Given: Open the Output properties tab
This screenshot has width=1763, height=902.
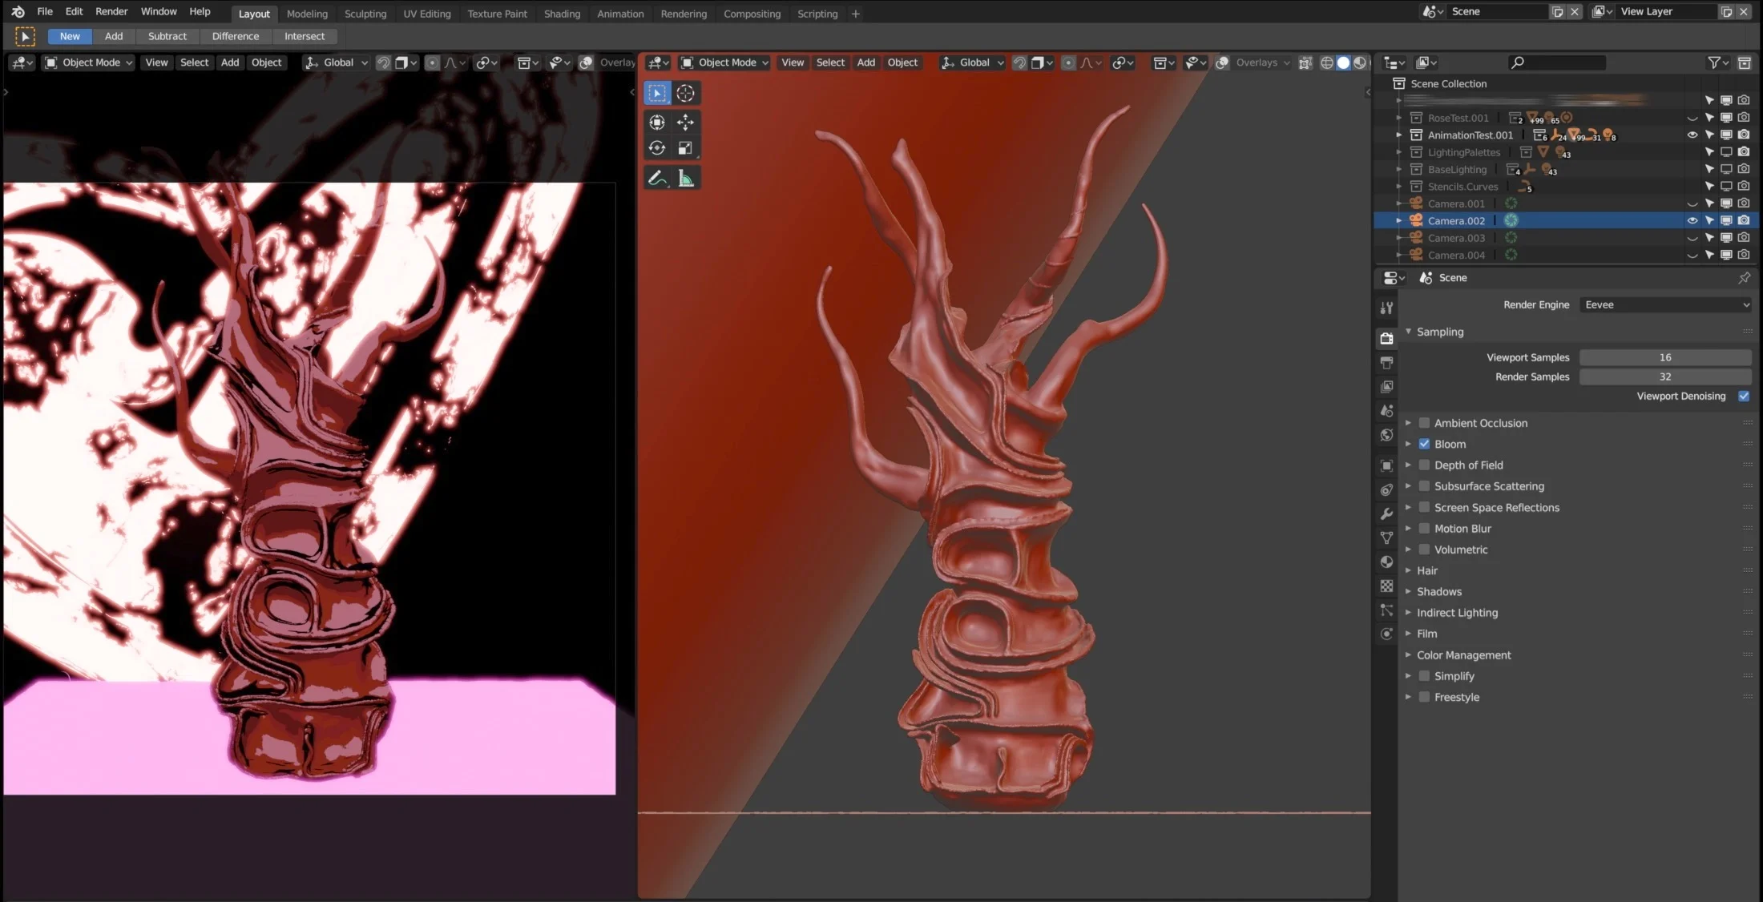Looking at the screenshot, I should click(1386, 362).
